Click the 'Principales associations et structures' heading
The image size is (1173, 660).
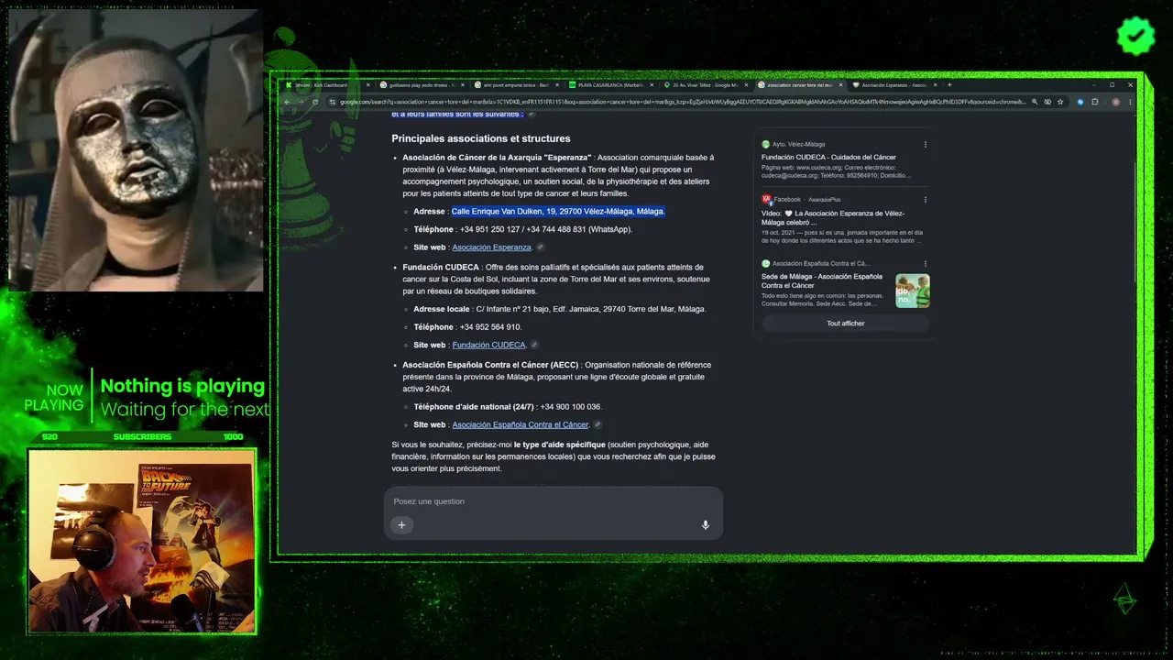point(481,138)
